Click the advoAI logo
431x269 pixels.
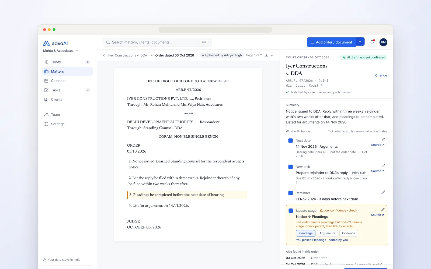(55, 43)
